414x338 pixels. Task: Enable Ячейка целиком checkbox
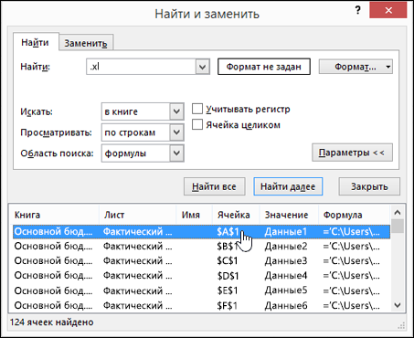pos(197,124)
